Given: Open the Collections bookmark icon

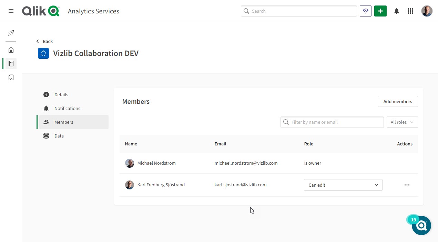Looking at the screenshot, I should pos(11,77).
